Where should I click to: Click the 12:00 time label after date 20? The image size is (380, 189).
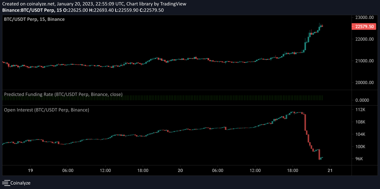click(255, 170)
